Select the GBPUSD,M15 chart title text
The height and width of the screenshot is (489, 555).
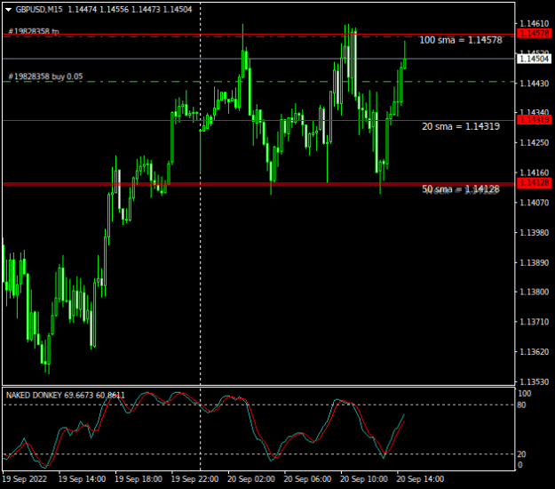39,10
